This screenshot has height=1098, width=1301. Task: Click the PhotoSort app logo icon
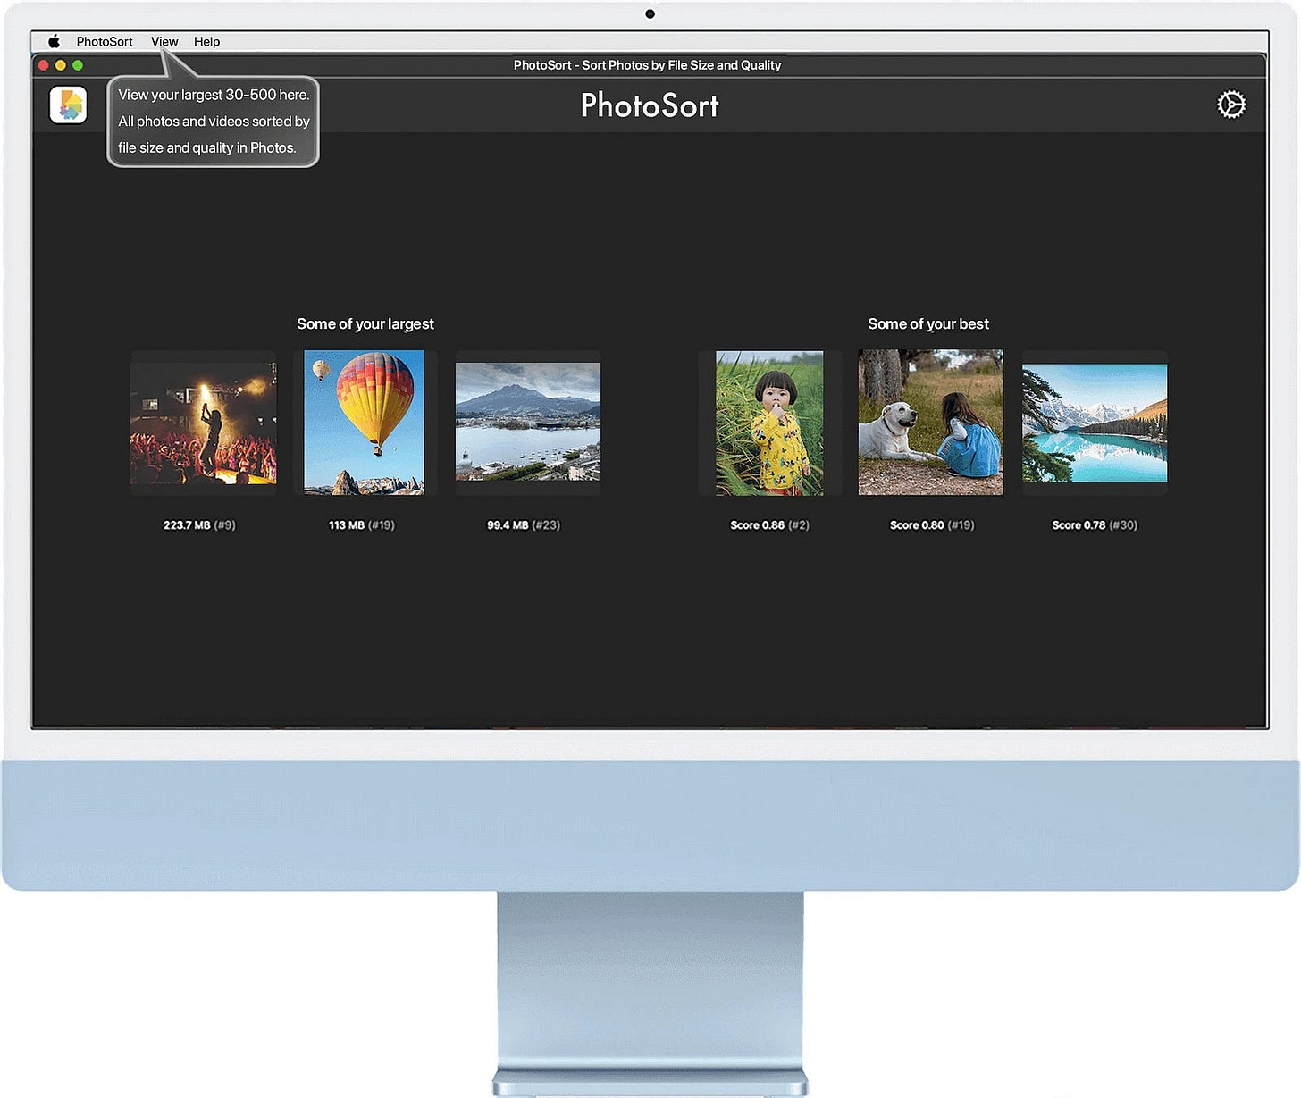(69, 105)
